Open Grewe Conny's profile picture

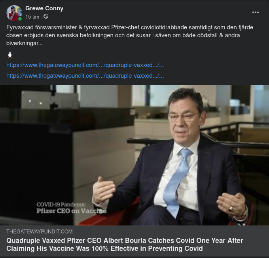point(14,13)
